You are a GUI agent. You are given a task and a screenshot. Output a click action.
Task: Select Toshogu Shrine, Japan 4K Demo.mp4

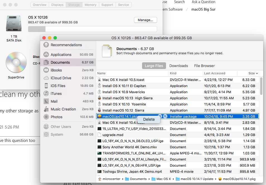177,171
